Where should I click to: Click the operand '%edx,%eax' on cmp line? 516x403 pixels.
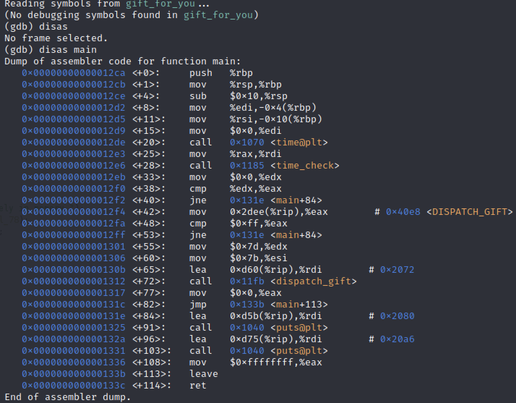[256, 188]
